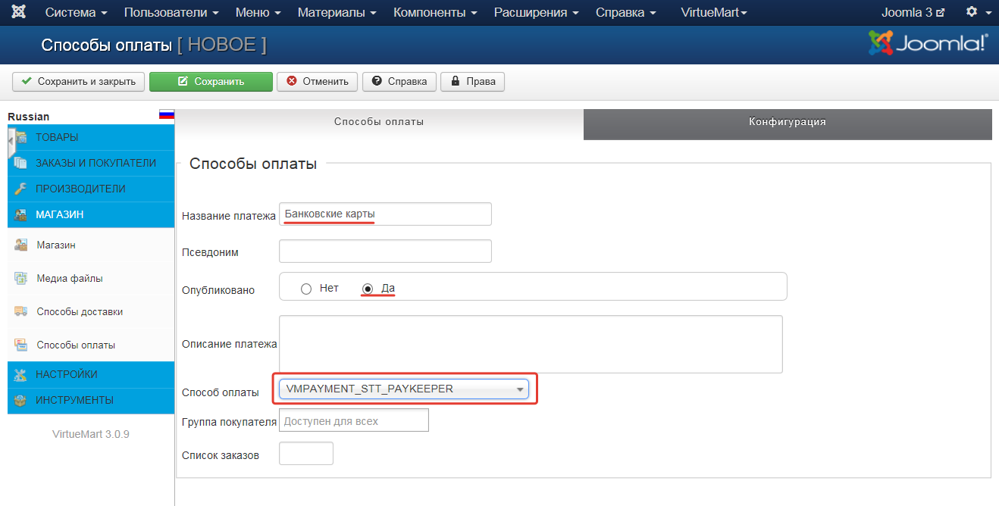This screenshot has height=506, width=999.
Task: Open the VirtueMart top menu
Action: pos(713,13)
